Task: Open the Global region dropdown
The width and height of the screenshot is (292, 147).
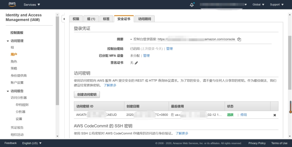Action: pyautogui.click(x=258, y=5)
